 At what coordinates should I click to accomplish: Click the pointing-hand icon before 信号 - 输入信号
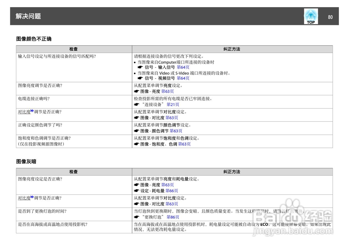pyautogui.click(x=140, y=67)
